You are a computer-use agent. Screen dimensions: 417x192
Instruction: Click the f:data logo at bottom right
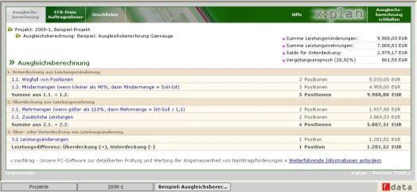click(x=396, y=187)
